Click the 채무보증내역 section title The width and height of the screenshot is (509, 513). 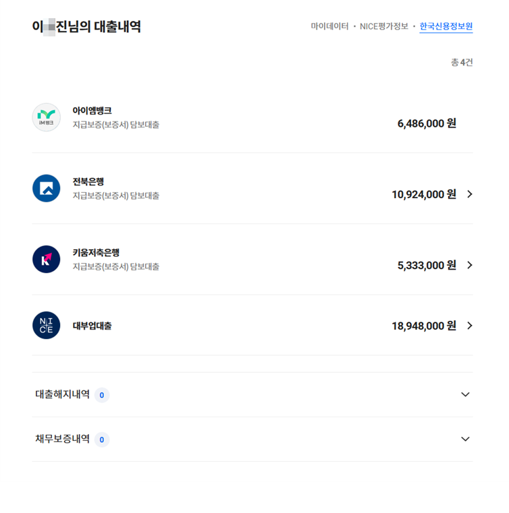(x=62, y=439)
